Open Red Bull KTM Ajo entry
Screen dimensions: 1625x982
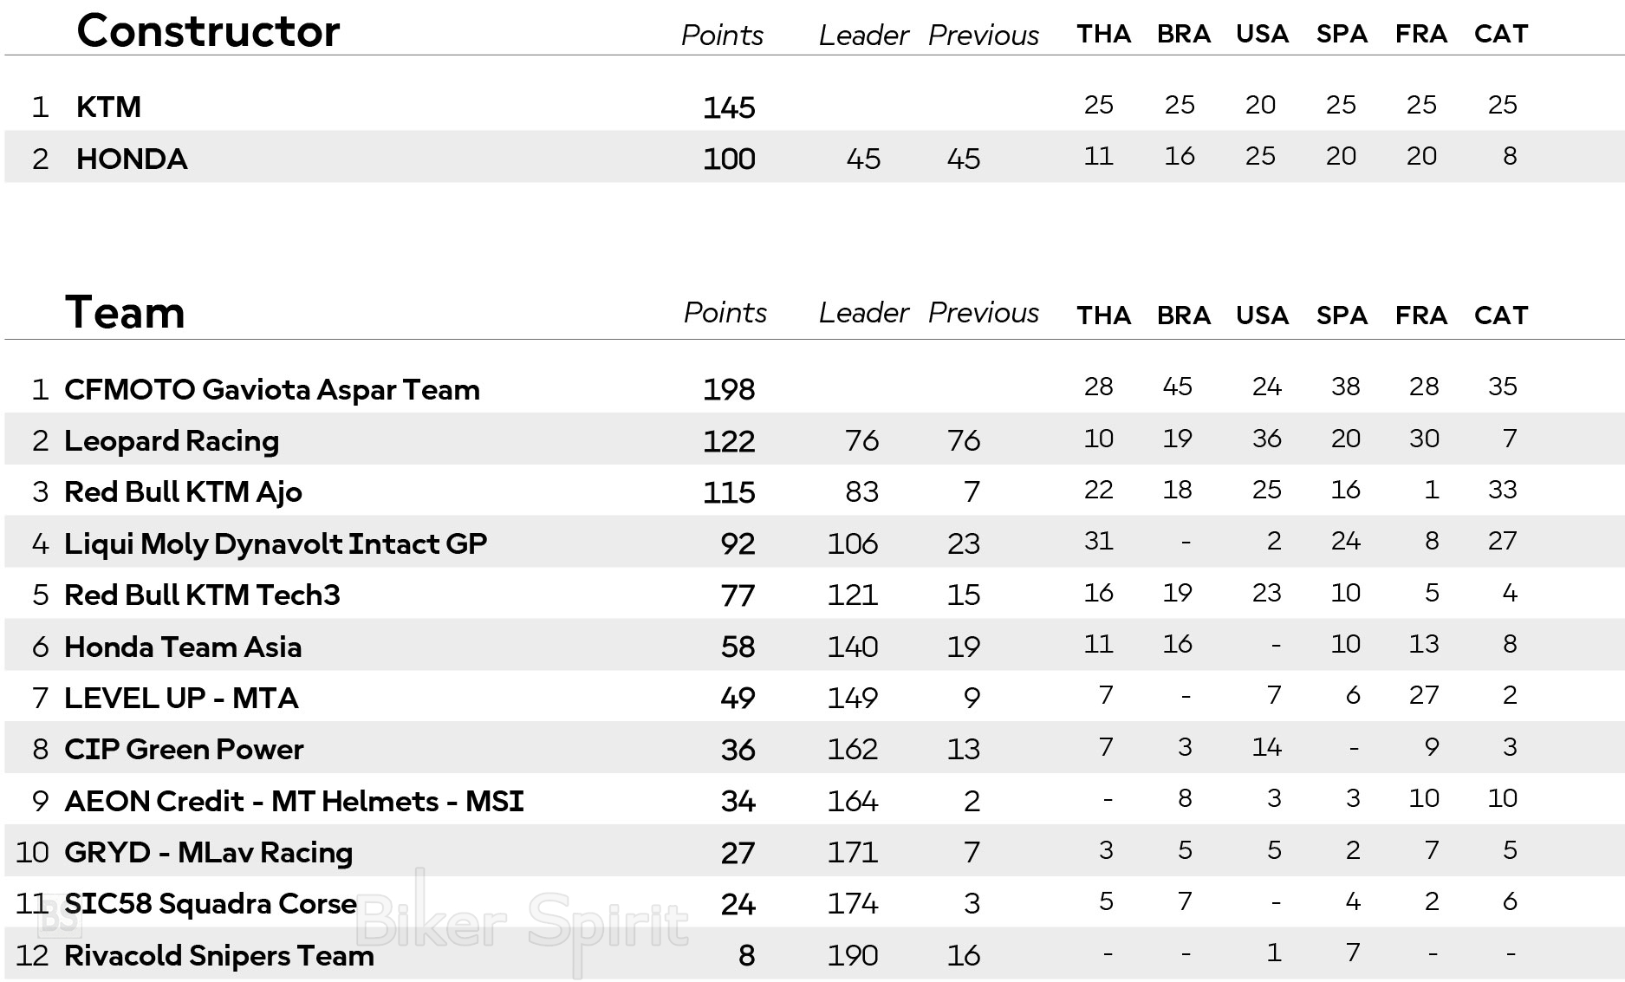click(x=183, y=491)
